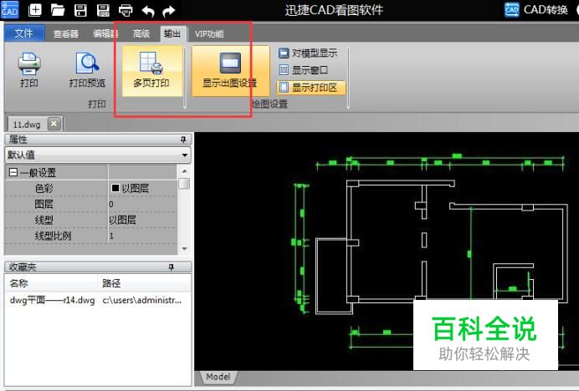Screen dimensions: 579x391
Task: Switch to the 编辑器 tab
Action: point(105,34)
